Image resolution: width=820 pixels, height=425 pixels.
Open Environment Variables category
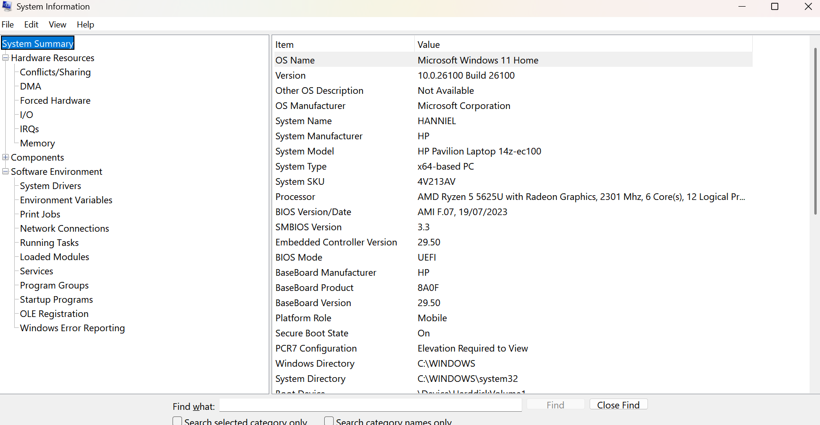tap(66, 200)
